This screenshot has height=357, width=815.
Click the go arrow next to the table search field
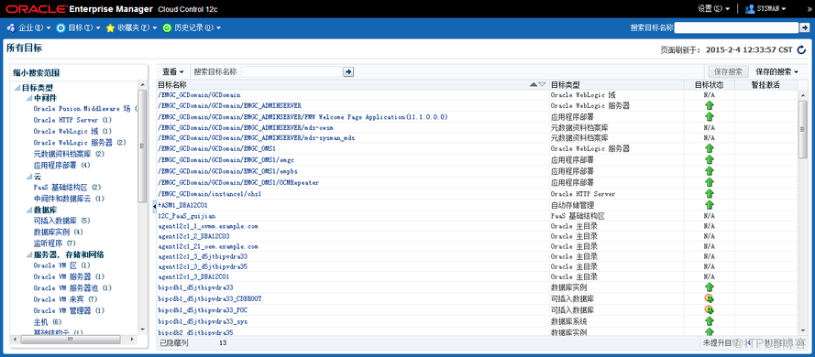pyautogui.click(x=348, y=72)
